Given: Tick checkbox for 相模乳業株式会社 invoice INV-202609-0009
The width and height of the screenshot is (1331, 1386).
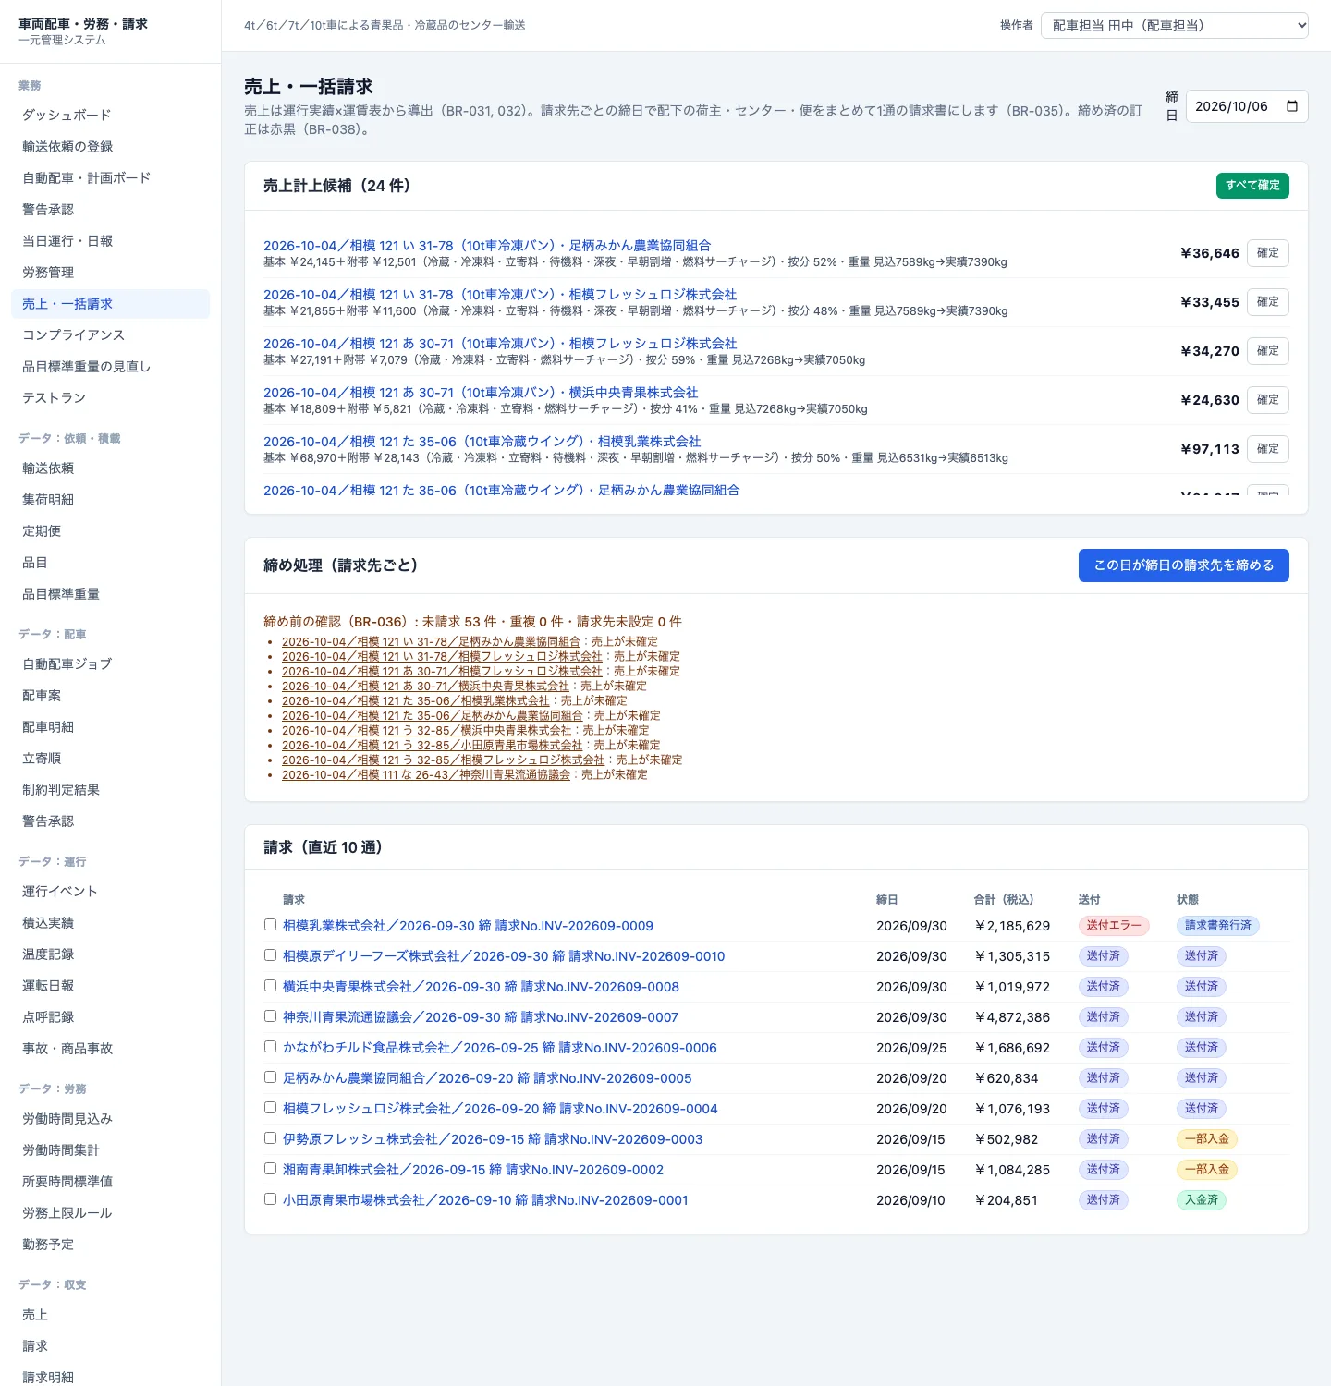Looking at the screenshot, I should [x=270, y=925].
